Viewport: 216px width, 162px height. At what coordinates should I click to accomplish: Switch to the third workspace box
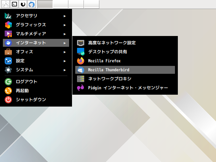click(x=76, y=4)
